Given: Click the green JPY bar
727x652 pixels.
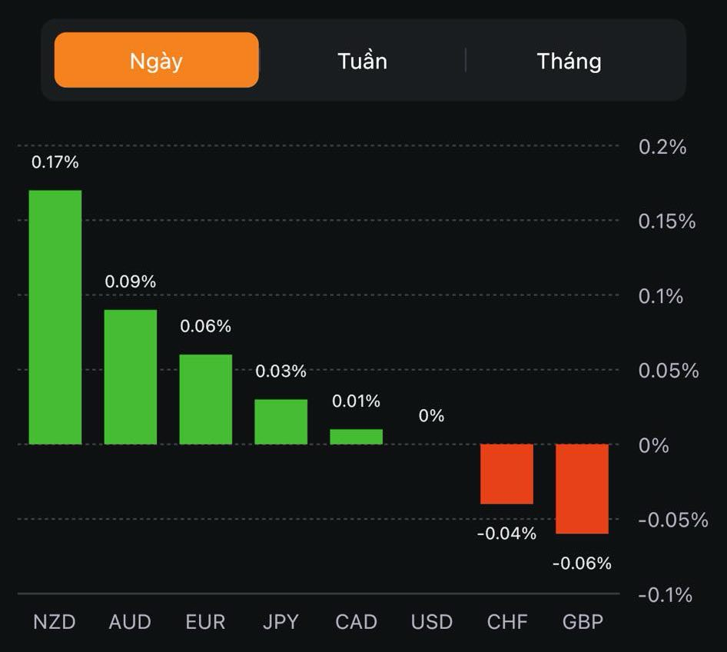Looking at the screenshot, I should (x=281, y=421).
